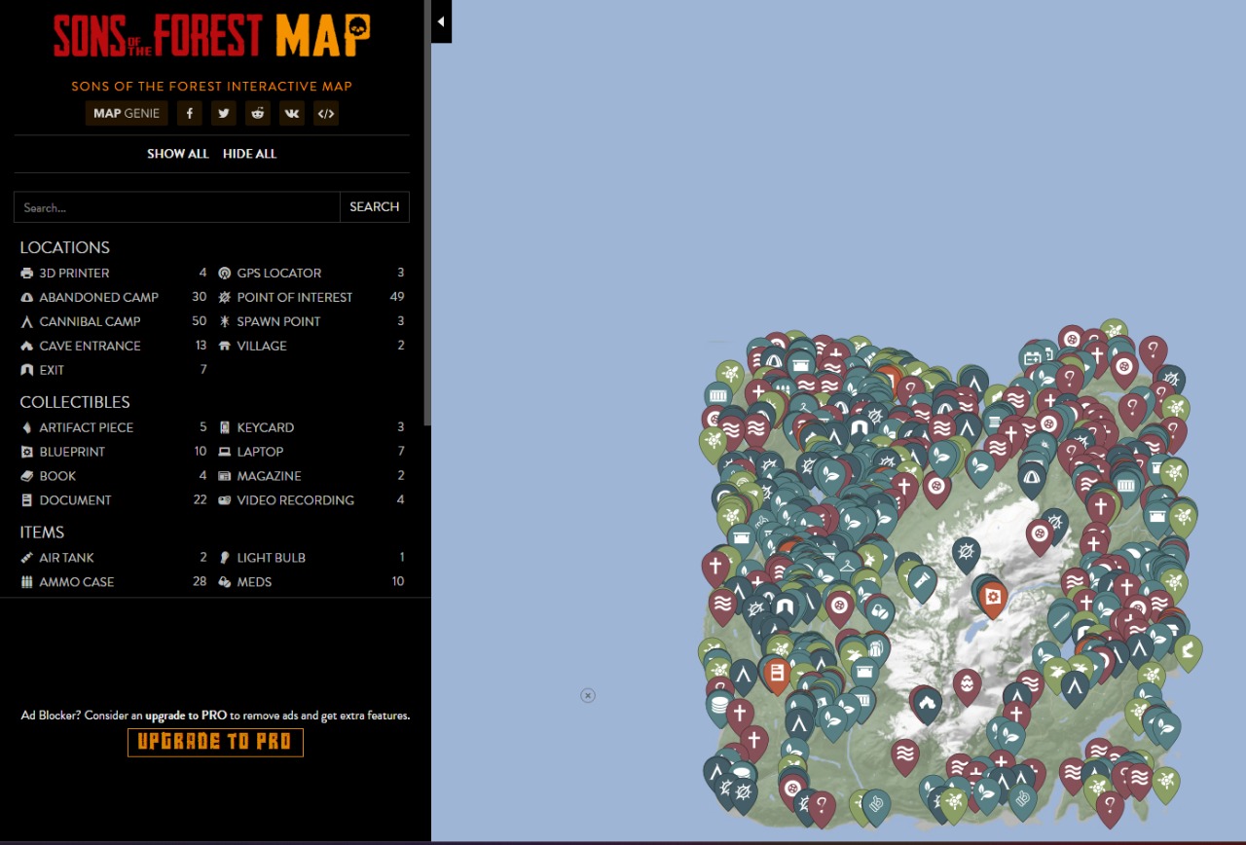The height and width of the screenshot is (845, 1246).
Task: Toggle Cave Entrance markers
Action: pyautogui.click(x=90, y=346)
